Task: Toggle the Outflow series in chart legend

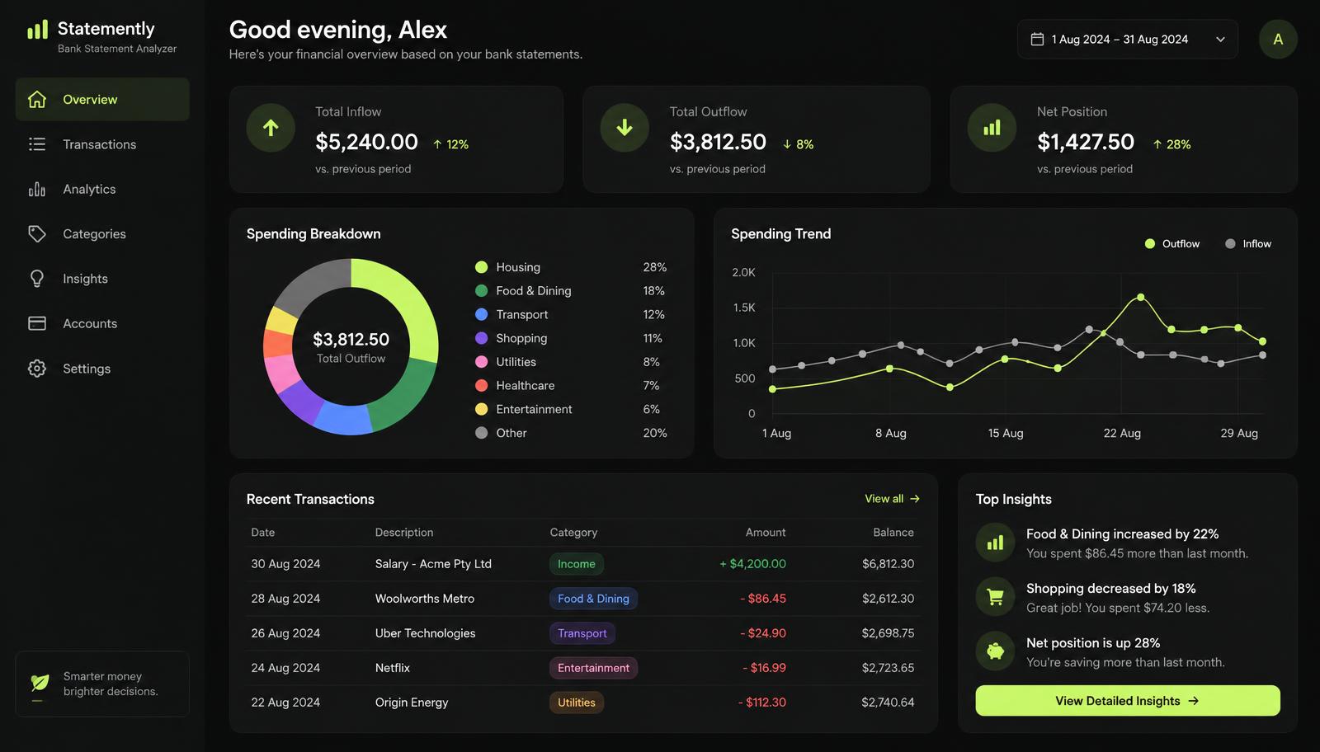Action: (x=1172, y=244)
